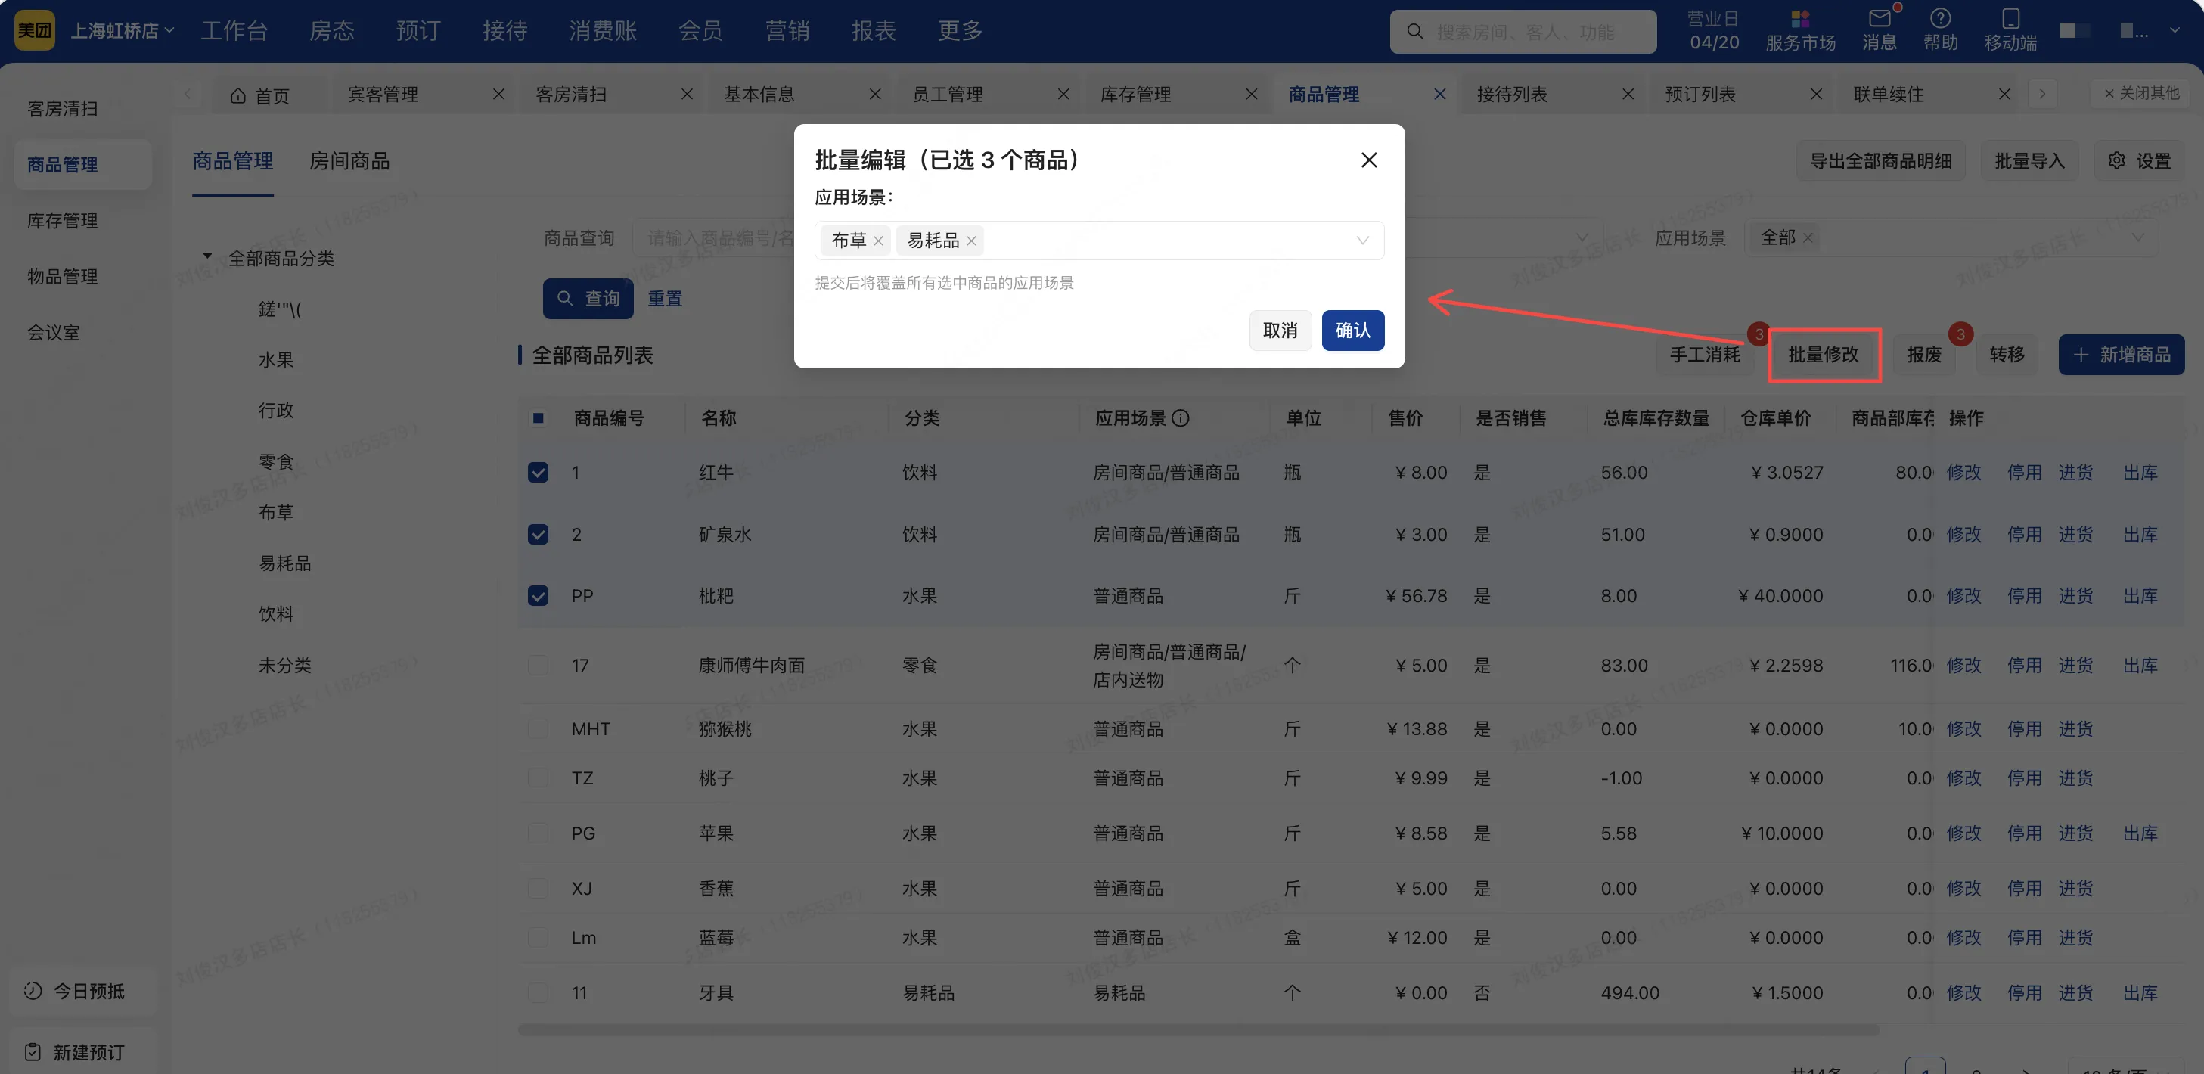Image resolution: width=2204 pixels, height=1074 pixels.
Task: Remove the 布草 tag in dialog
Action: pyautogui.click(x=878, y=241)
